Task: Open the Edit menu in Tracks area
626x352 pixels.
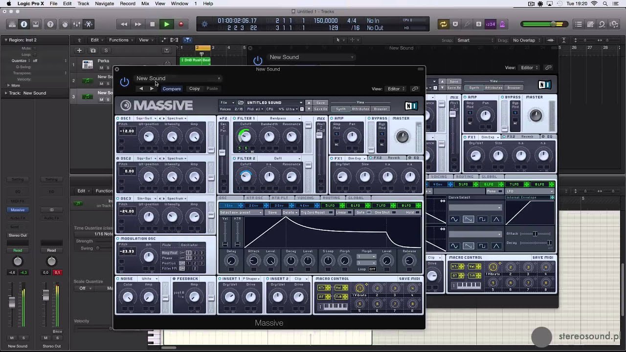Action: click(96, 40)
